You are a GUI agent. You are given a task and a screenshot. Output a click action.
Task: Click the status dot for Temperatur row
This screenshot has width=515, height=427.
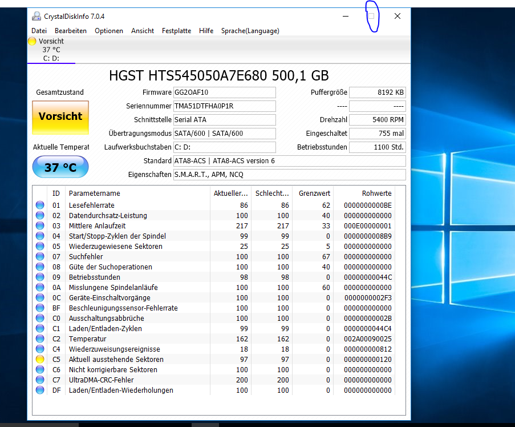[x=40, y=339]
